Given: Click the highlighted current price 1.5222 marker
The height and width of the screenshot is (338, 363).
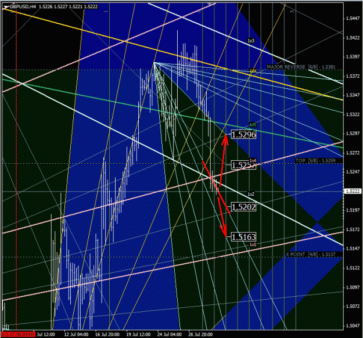Looking at the screenshot, I should click(353, 191).
